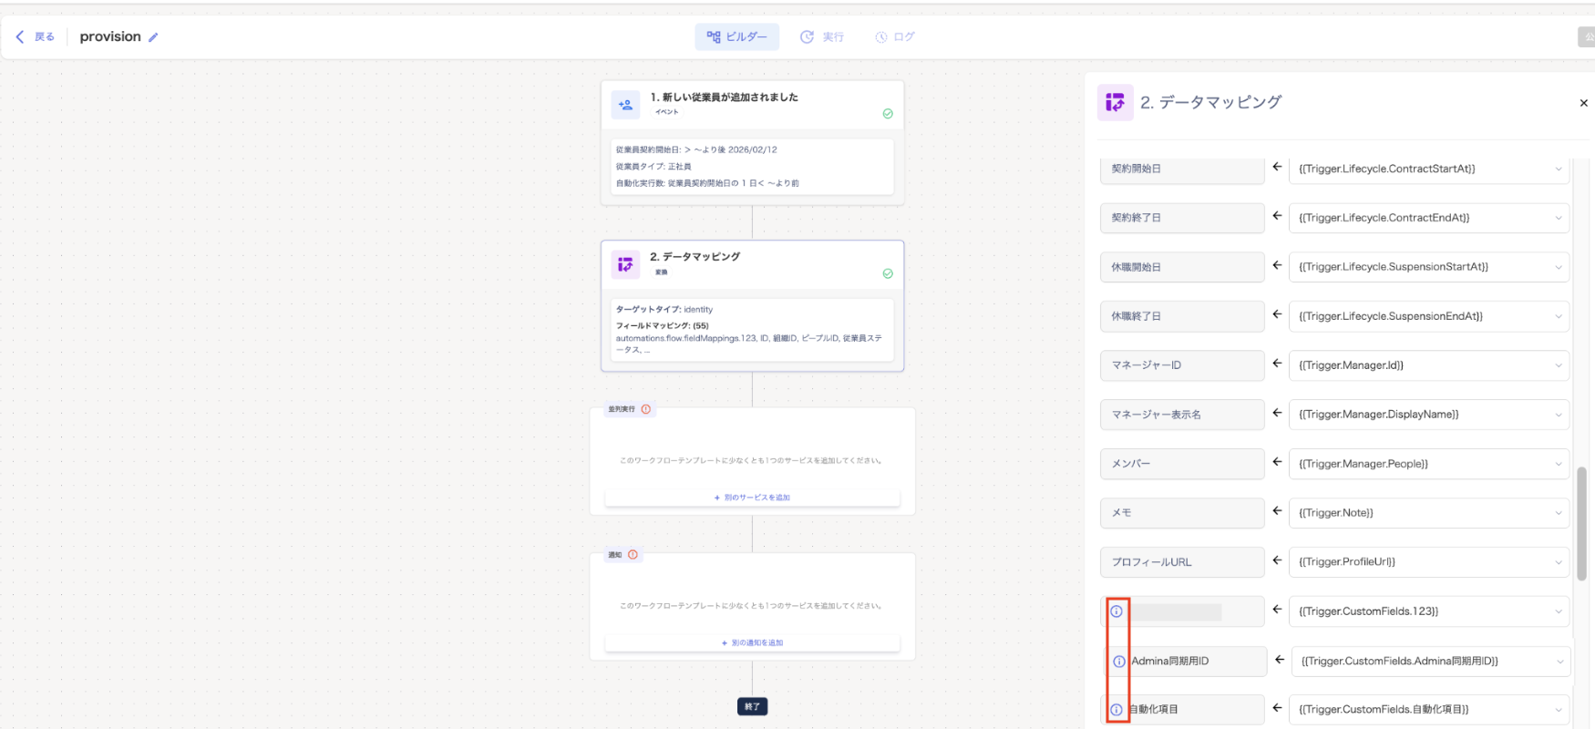The height and width of the screenshot is (729, 1595).
Task: Click the info icon beside 自動化項目
Action: 1116,710
